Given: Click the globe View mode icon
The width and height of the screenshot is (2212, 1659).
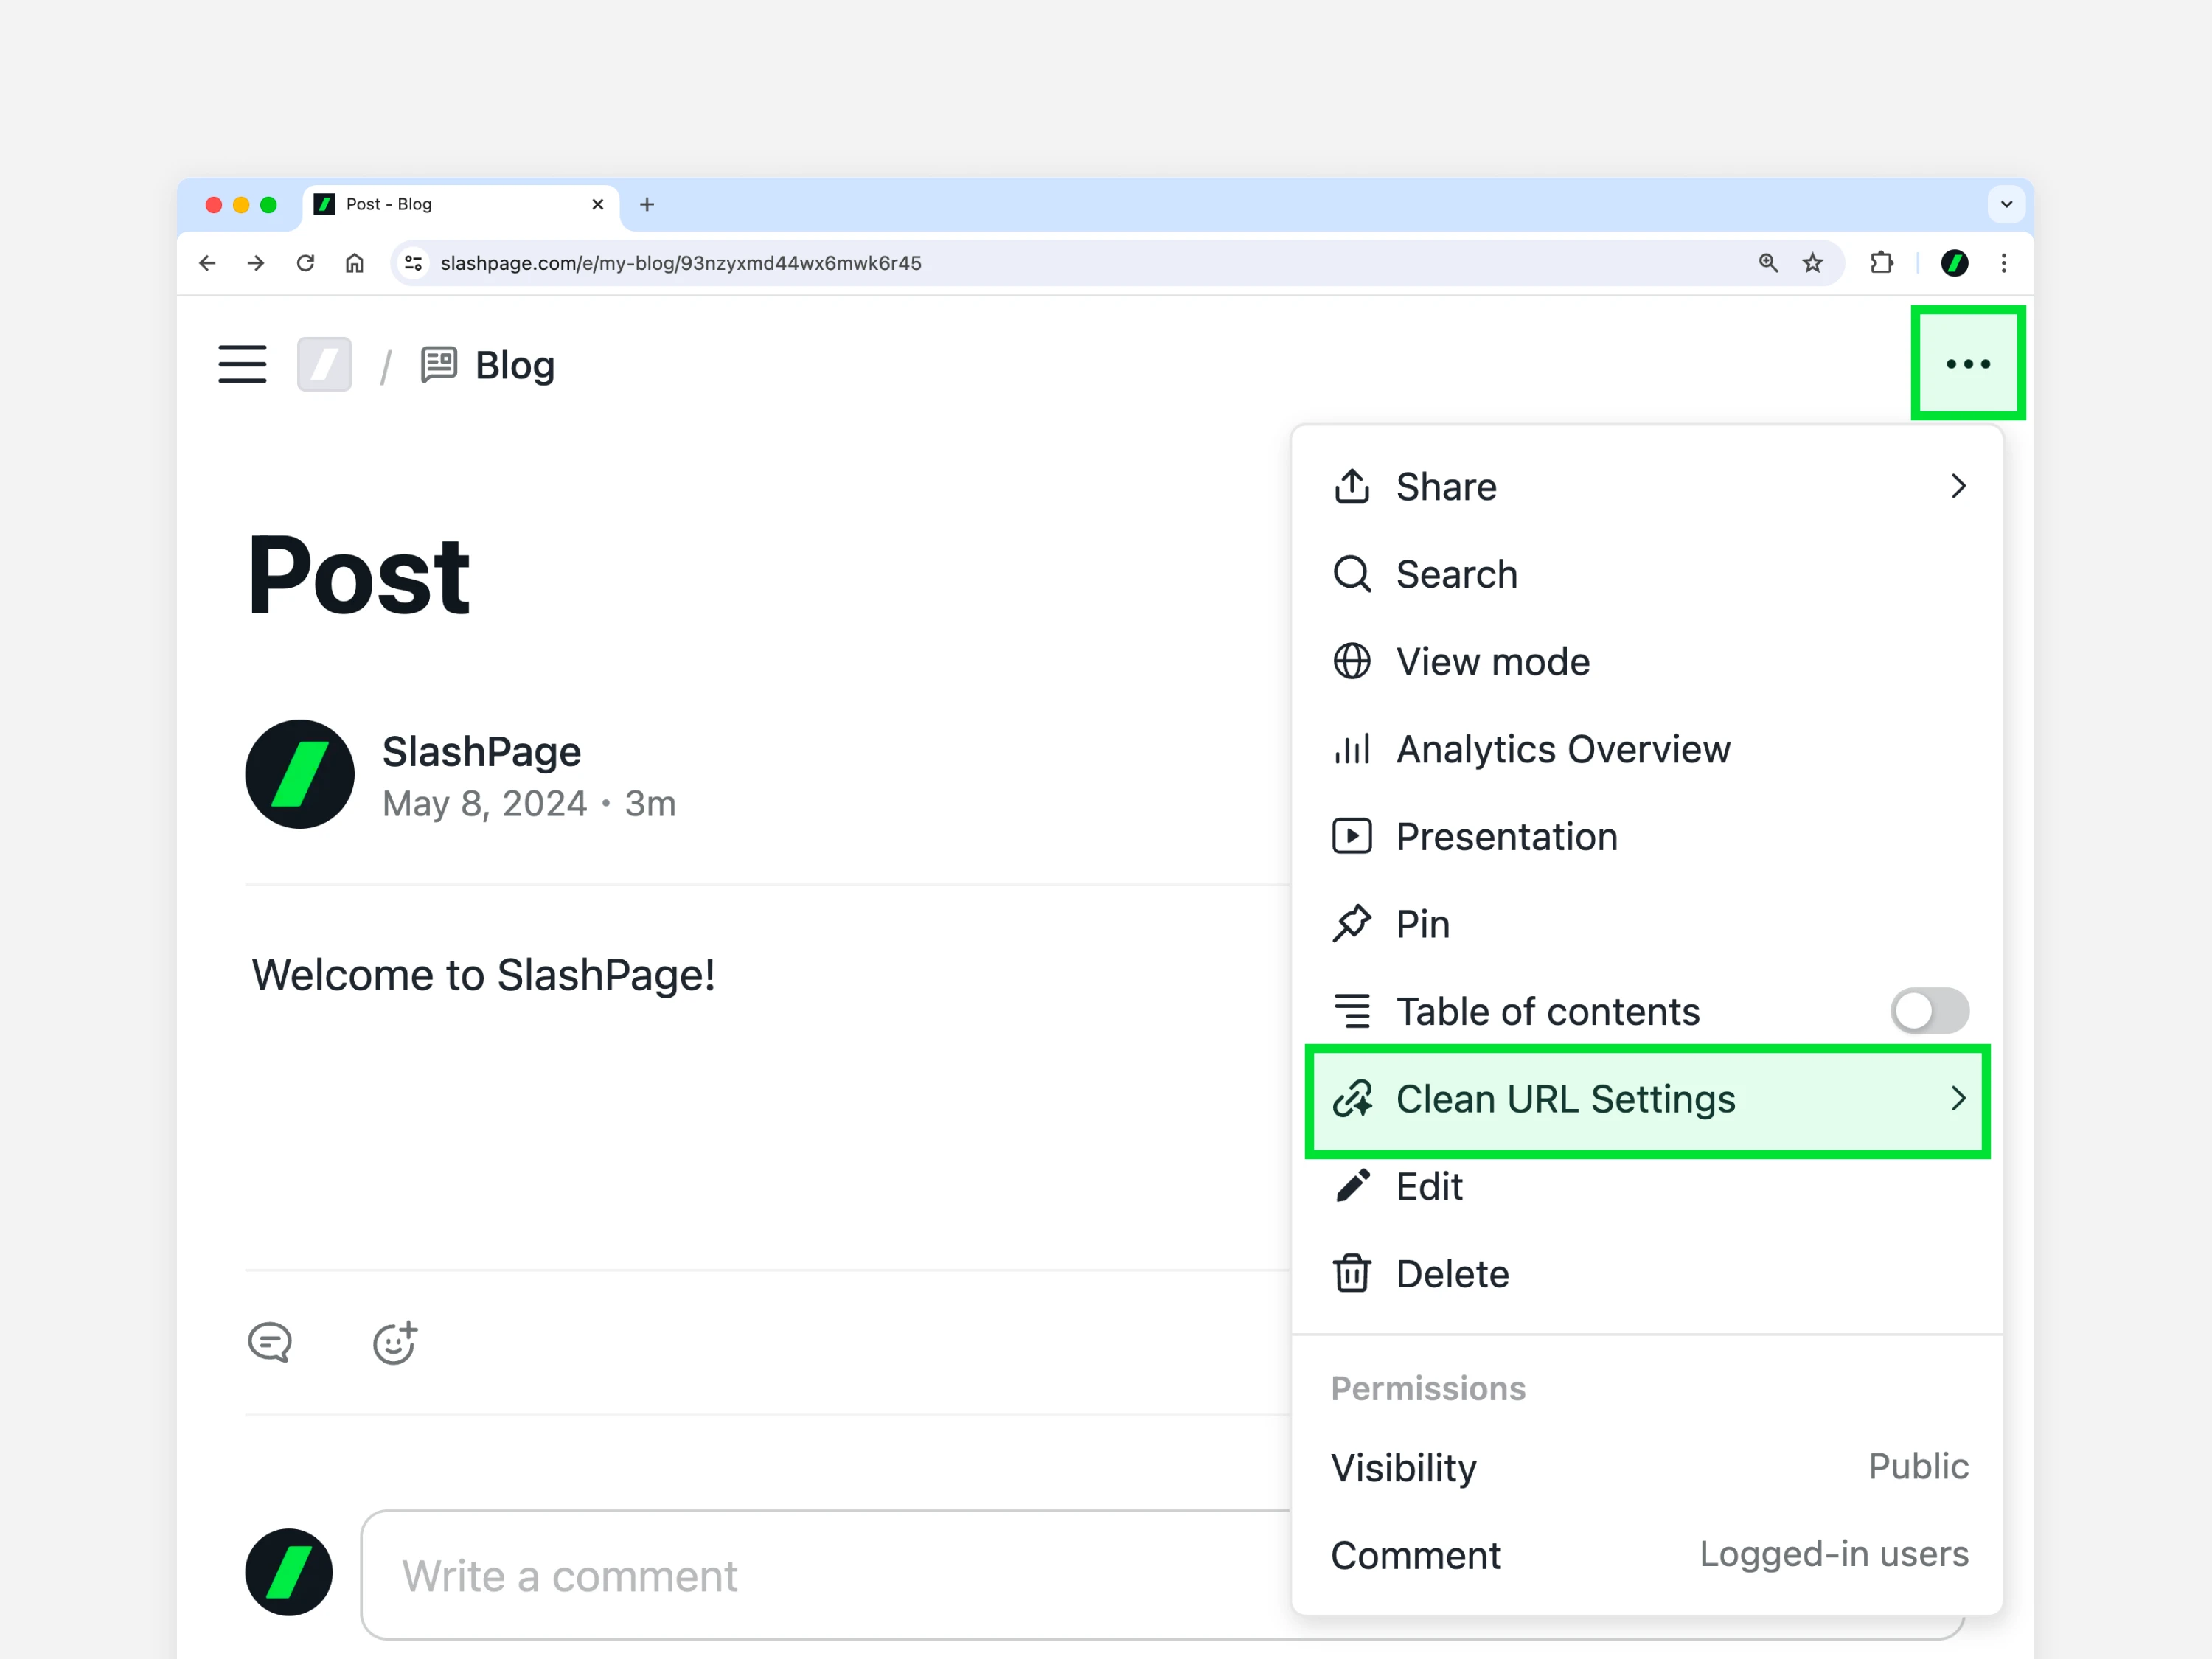Looking at the screenshot, I should pos(1352,661).
